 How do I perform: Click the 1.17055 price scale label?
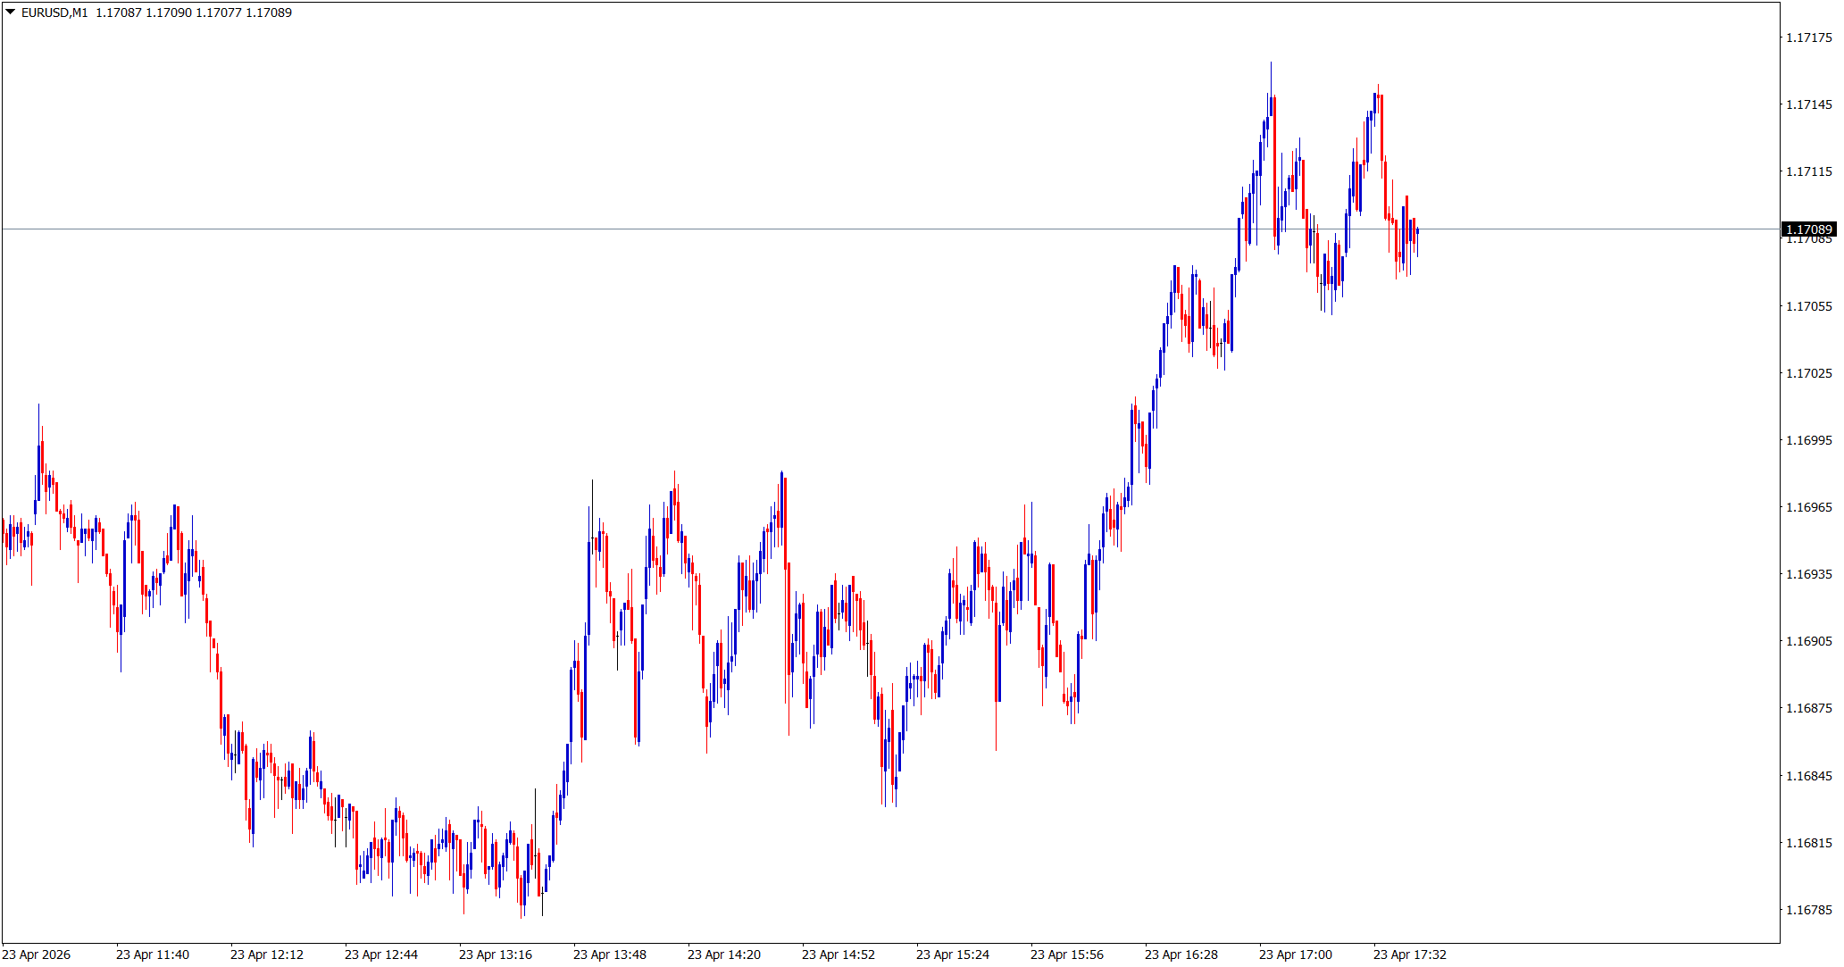coord(1807,306)
